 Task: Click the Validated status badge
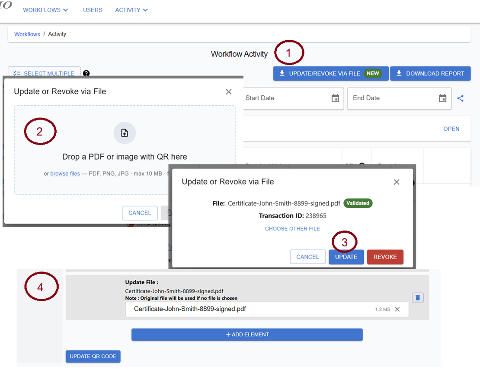click(358, 203)
